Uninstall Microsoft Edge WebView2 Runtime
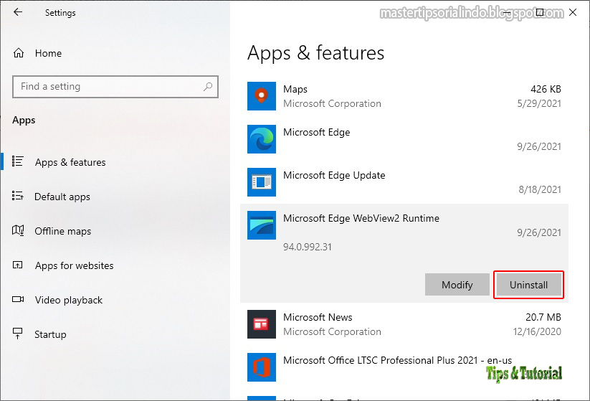590x401 pixels. (x=528, y=285)
